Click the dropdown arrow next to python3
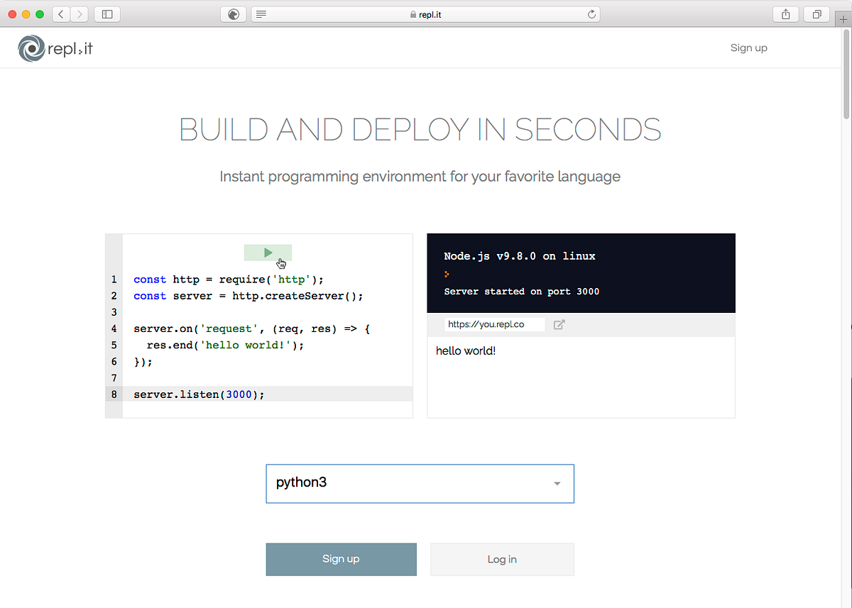Screen dimensions: 852x608 557,482
